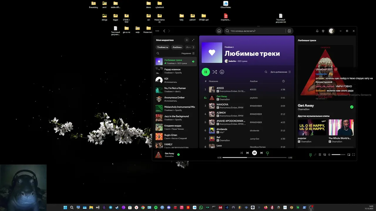376x211 pixels.
Task: Open popstar music video thumbnail
Action: (x=312, y=127)
